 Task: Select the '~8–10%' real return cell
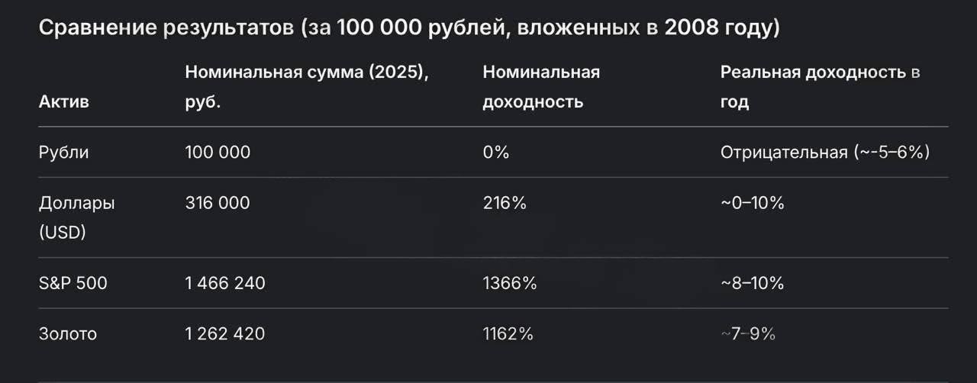pyautogui.click(x=753, y=283)
